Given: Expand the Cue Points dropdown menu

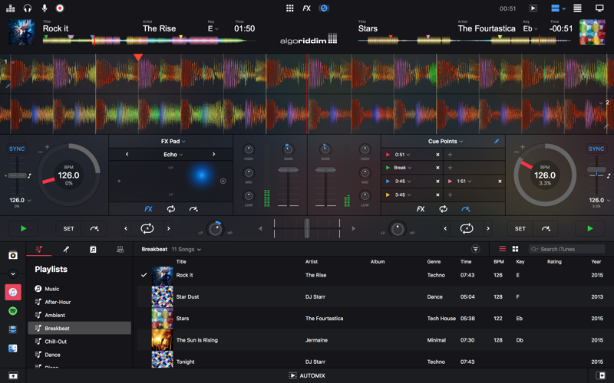Looking at the screenshot, I should (445, 142).
